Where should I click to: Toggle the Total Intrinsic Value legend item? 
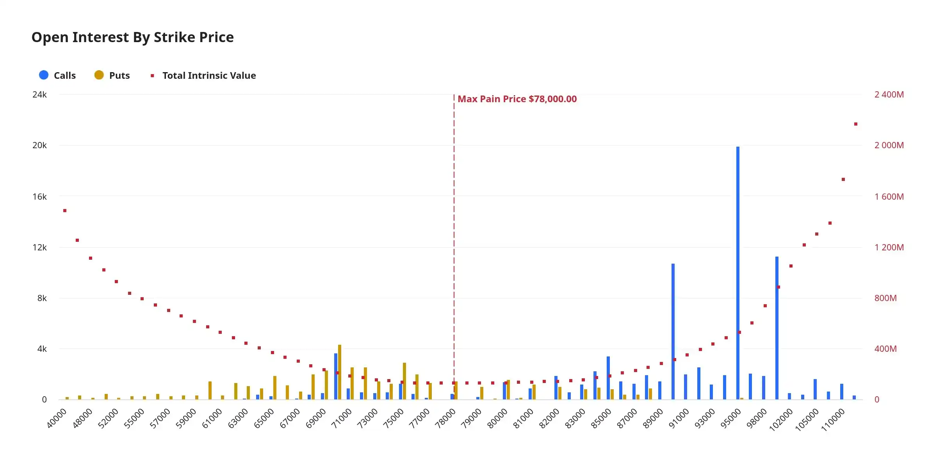203,75
